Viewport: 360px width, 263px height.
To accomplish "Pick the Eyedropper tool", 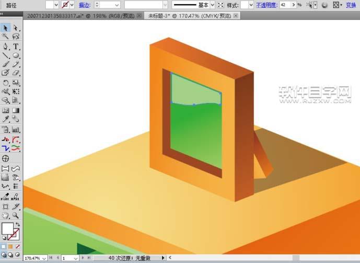I will point(5,119).
